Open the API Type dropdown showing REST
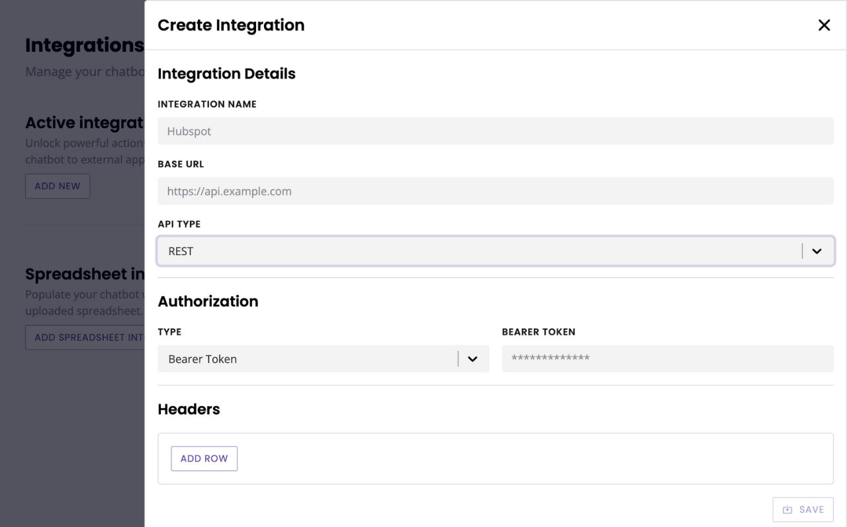 point(496,251)
